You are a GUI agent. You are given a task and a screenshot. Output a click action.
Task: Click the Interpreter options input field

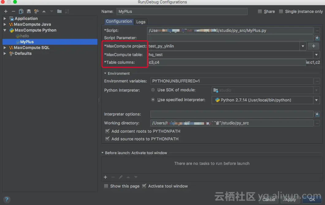pyautogui.click(x=232, y=114)
